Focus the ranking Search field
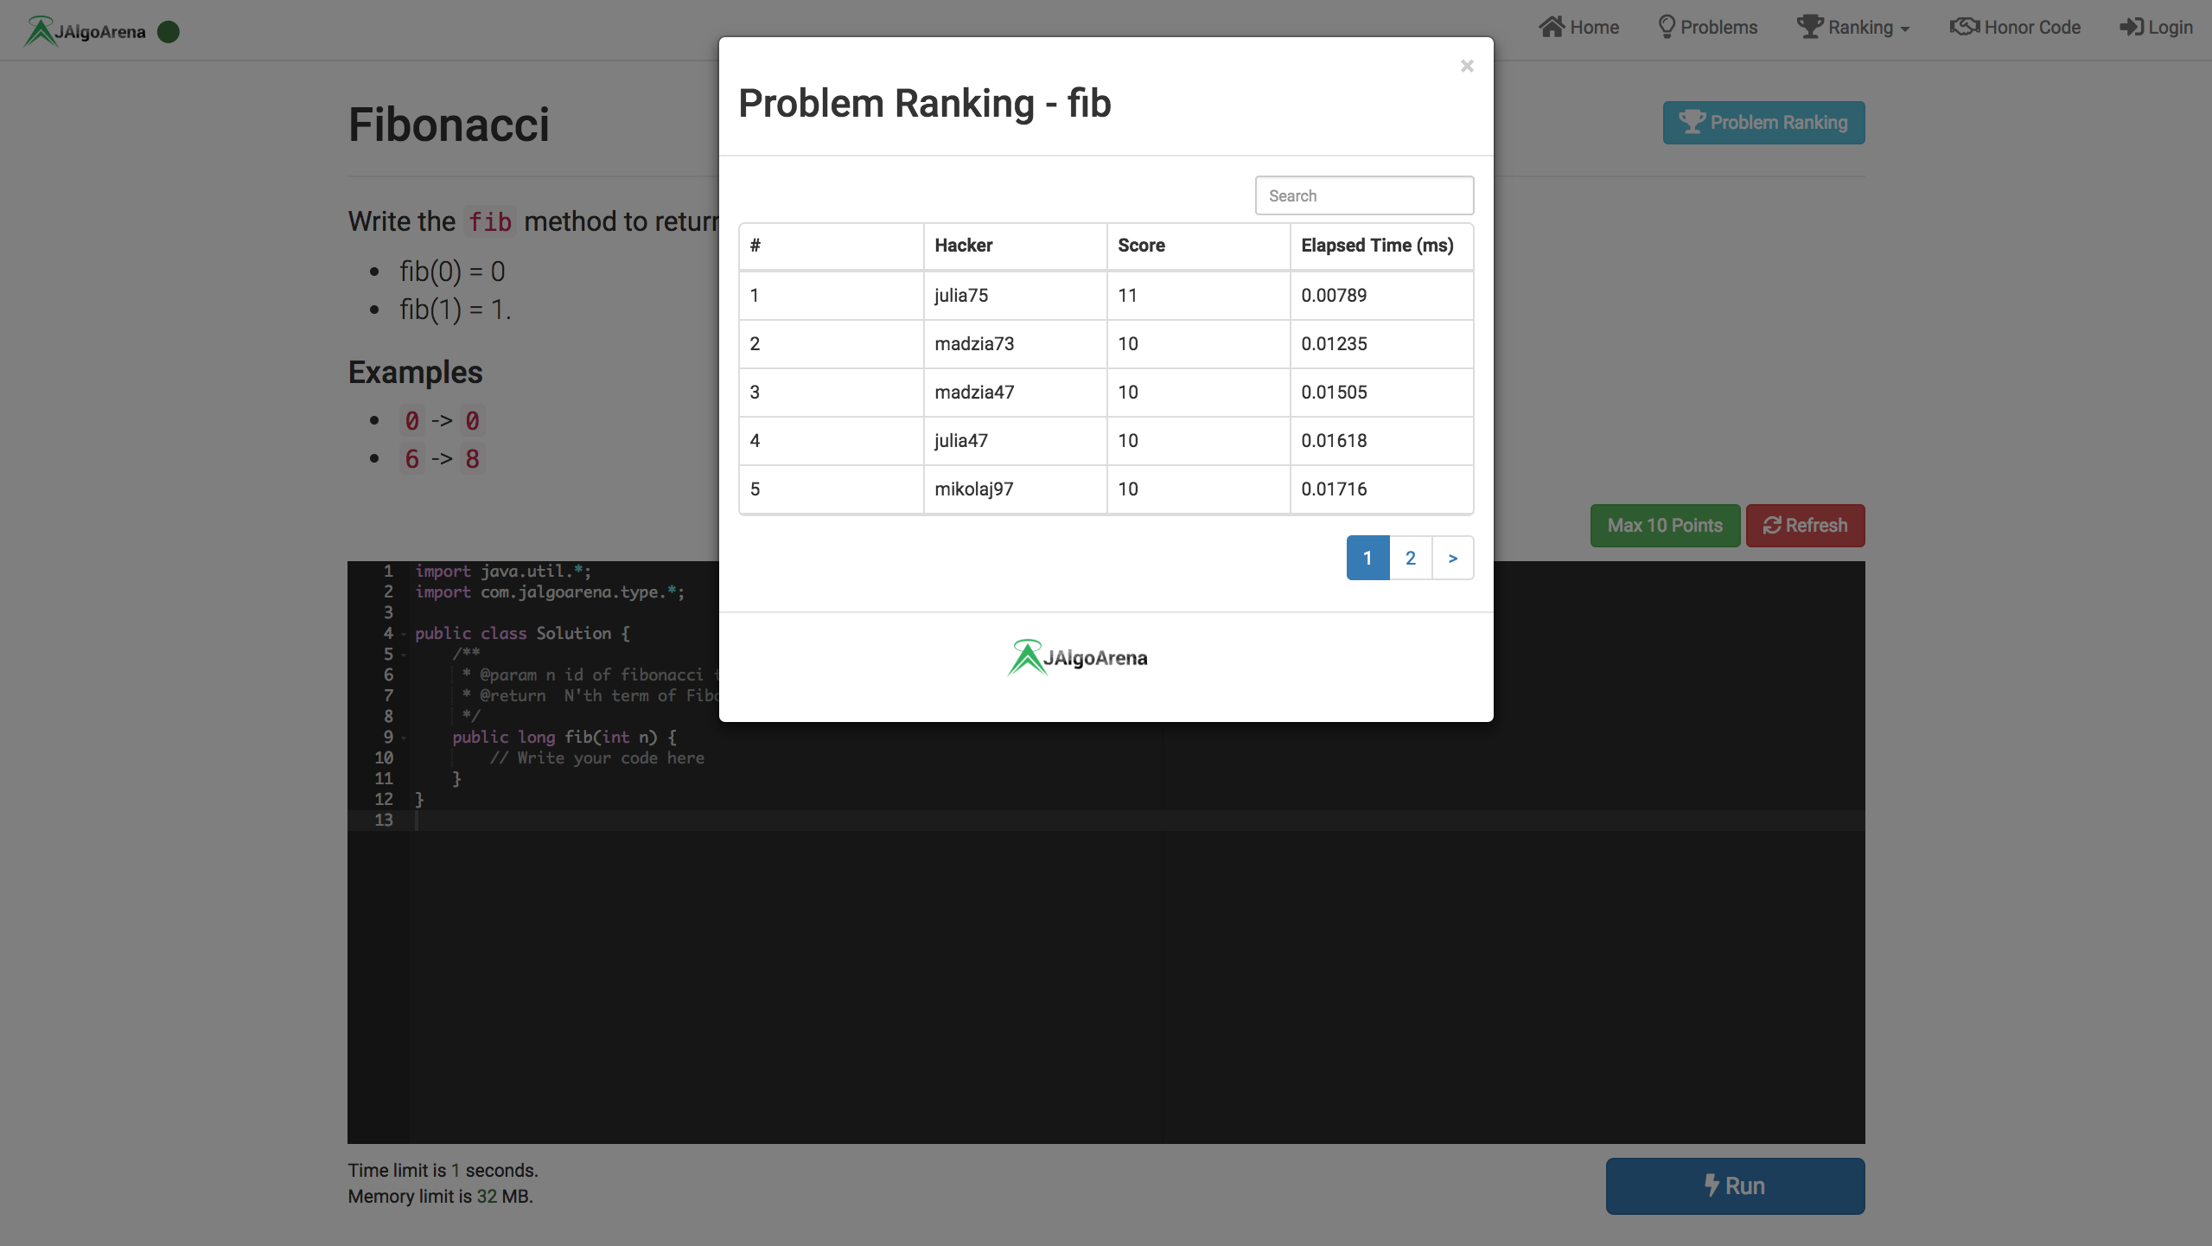 click(x=1363, y=196)
